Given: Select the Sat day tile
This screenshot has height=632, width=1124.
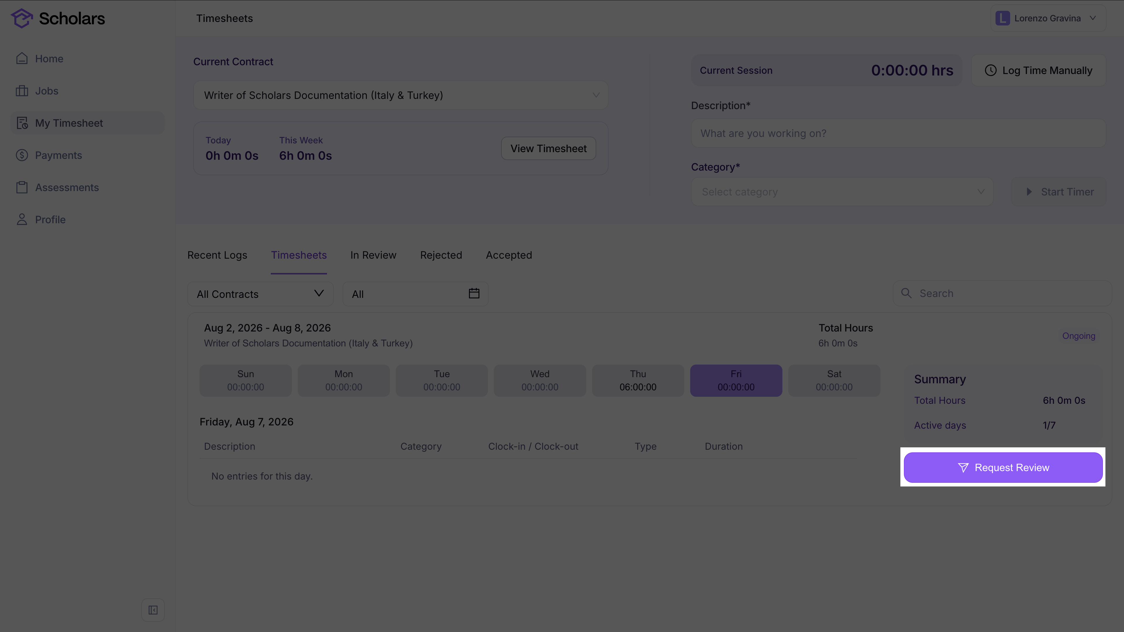Looking at the screenshot, I should [x=834, y=381].
